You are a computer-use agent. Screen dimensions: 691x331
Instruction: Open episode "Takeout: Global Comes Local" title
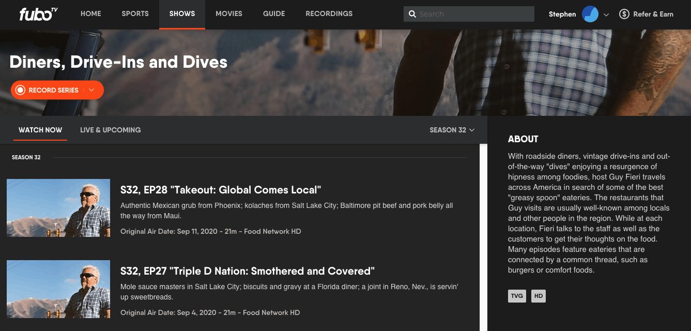[221, 190]
